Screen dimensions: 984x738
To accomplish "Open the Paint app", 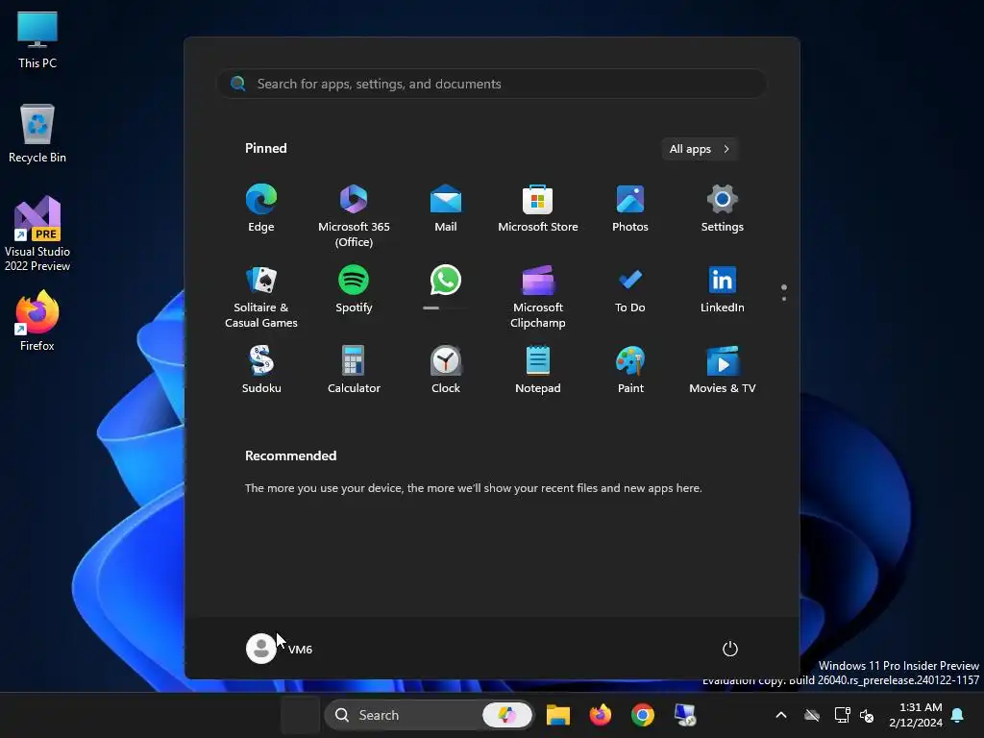I will pos(630,370).
